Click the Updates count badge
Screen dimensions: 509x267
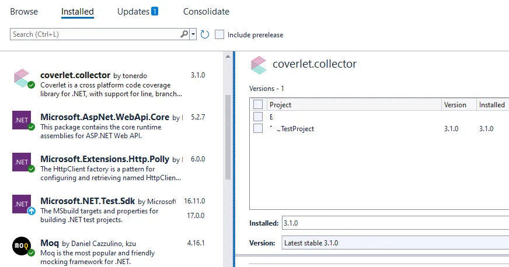click(x=155, y=11)
